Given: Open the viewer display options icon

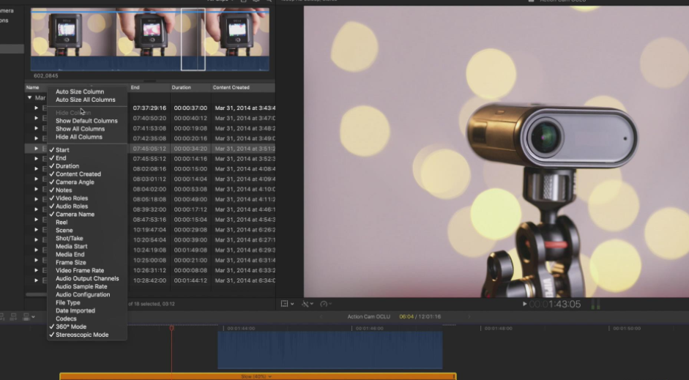Looking at the screenshot, I should point(287,304).
